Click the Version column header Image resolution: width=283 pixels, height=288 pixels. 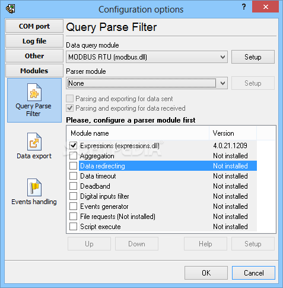pos(233,133)
